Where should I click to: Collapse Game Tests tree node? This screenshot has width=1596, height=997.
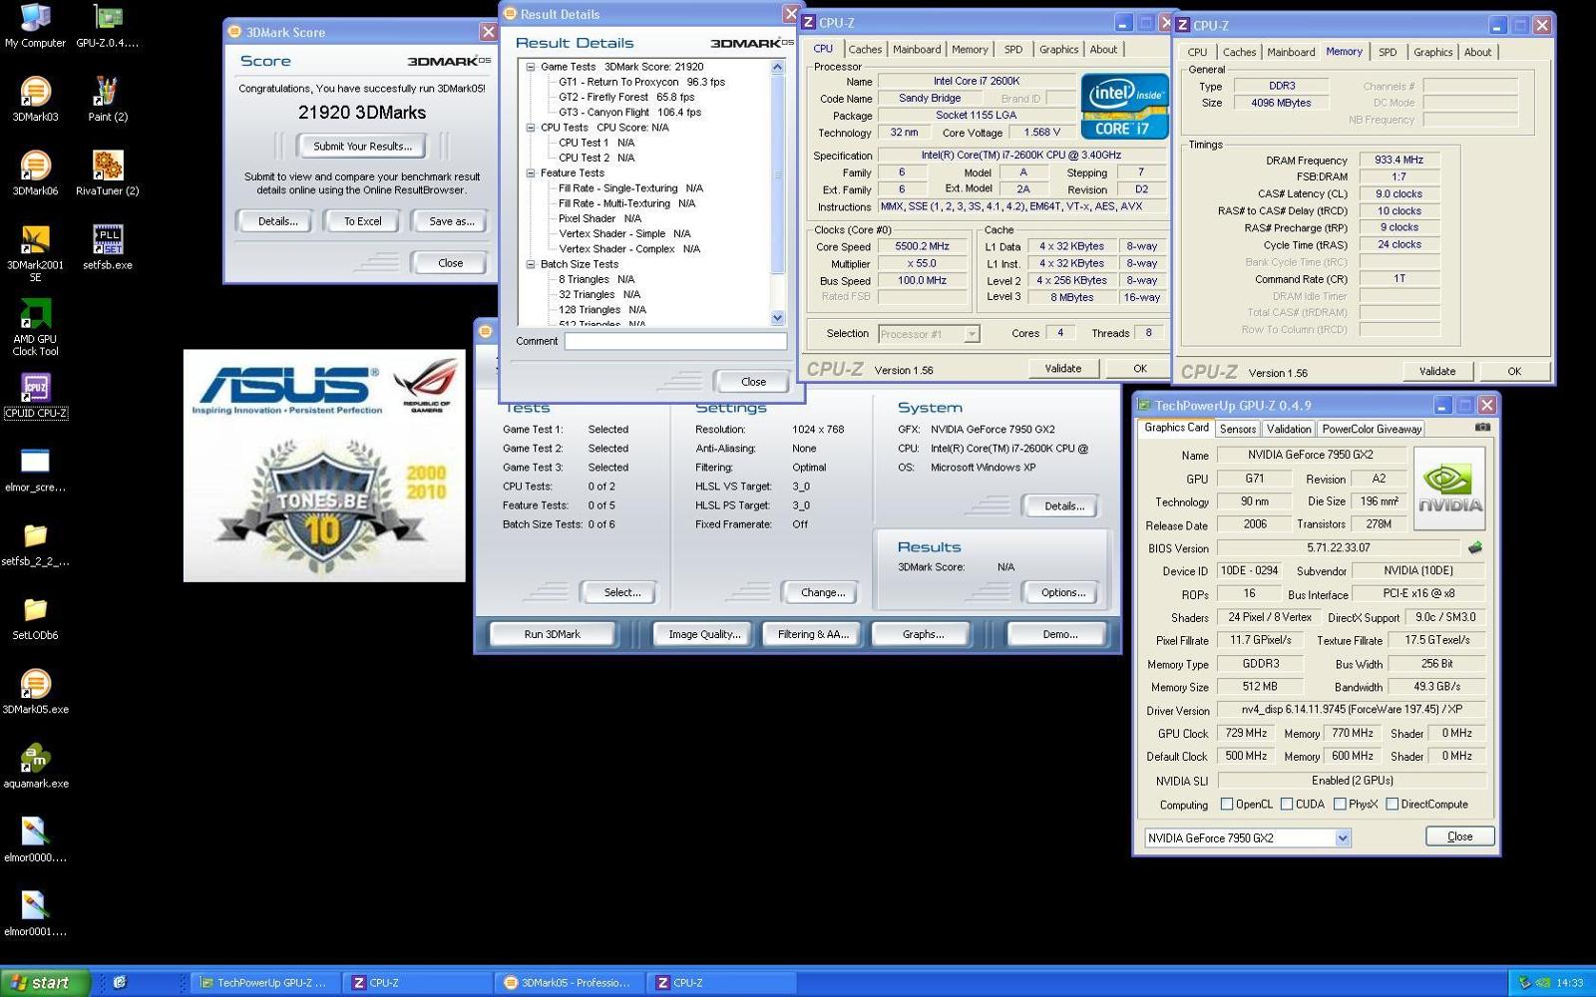[531, 67]
